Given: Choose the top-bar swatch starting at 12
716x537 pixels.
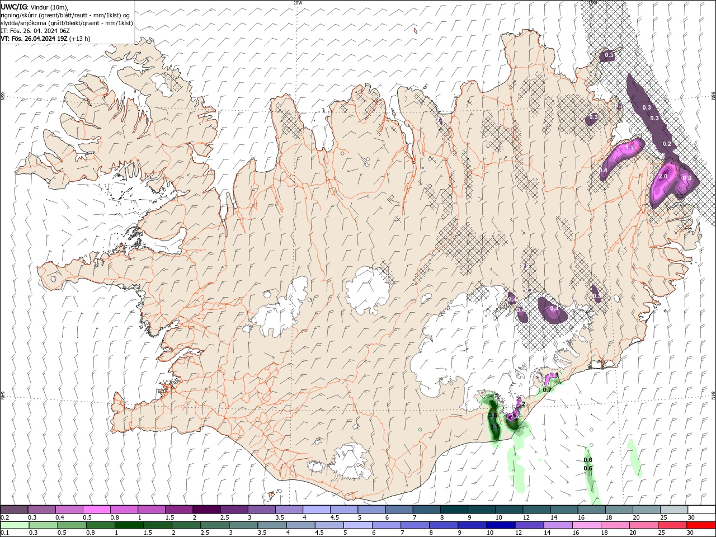Looking at the screenshot, I should 536,510.
